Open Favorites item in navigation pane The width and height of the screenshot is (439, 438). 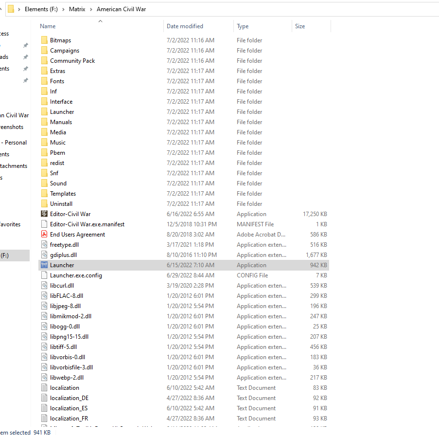click(10, 224)
